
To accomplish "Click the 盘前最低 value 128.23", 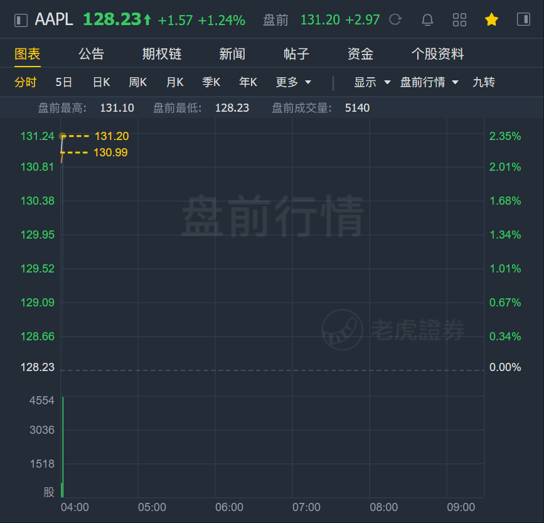I will [x=232, y=108].
